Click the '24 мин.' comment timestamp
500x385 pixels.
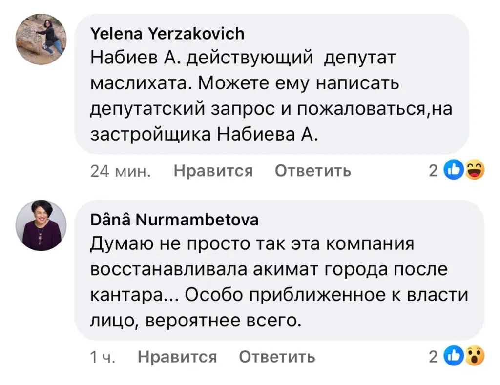pyautogui.click(x=120, y=171)
